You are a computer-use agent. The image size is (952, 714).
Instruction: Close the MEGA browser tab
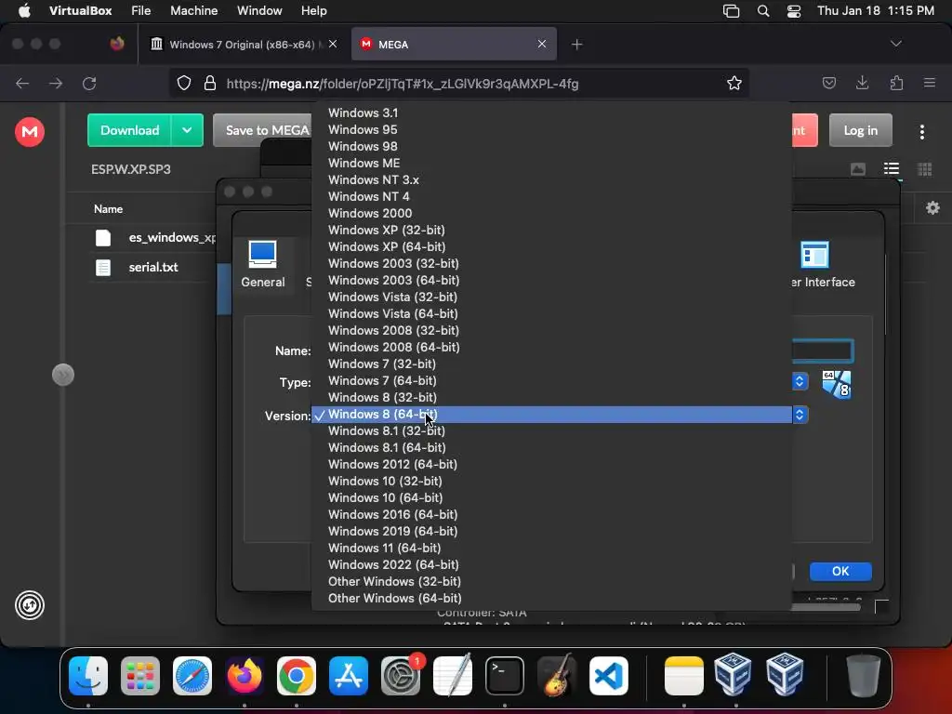(x=542, y=44)
